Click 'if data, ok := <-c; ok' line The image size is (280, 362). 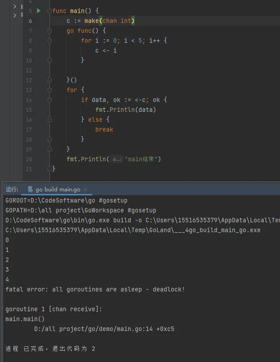(x=124, y=100)
